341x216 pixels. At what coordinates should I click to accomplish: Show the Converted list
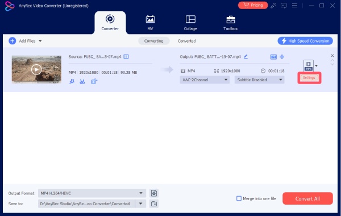point(186,41)
